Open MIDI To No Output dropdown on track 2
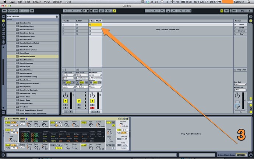The image size is (254, 159). pos(82,87)
